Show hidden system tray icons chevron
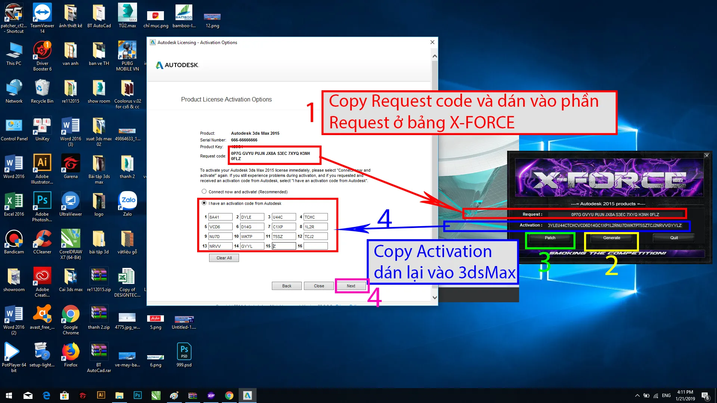The height and width of the screenshot is (403, 717). pyautogui.click(x=637, y=396)
